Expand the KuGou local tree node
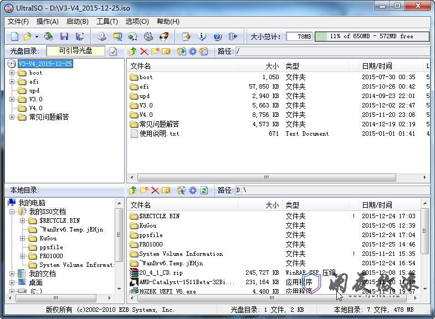Viewport: 435px width, 319px height. coord(23,239)
